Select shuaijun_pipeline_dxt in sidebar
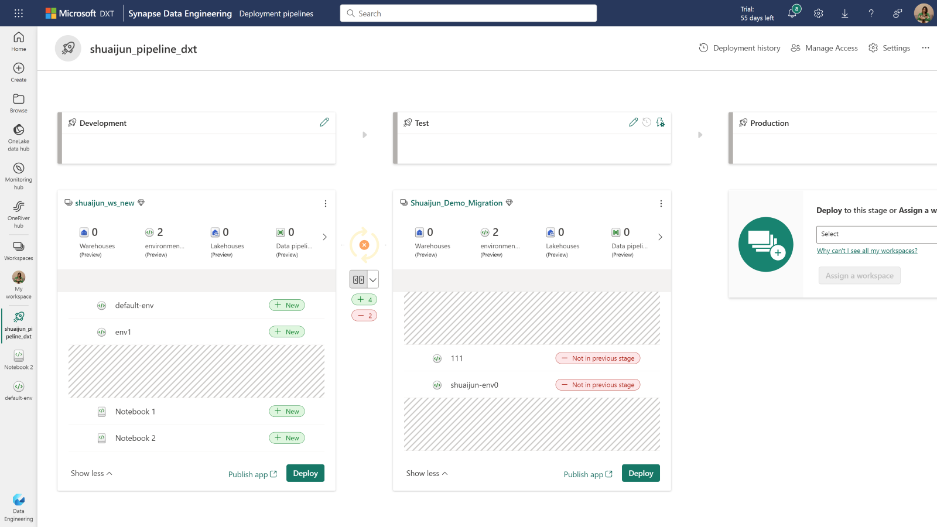 tap(19, 325)
